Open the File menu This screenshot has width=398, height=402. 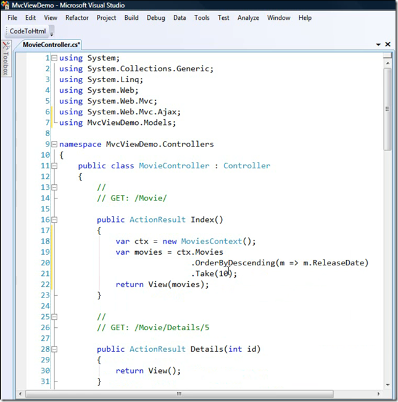(x=12, y=18)
